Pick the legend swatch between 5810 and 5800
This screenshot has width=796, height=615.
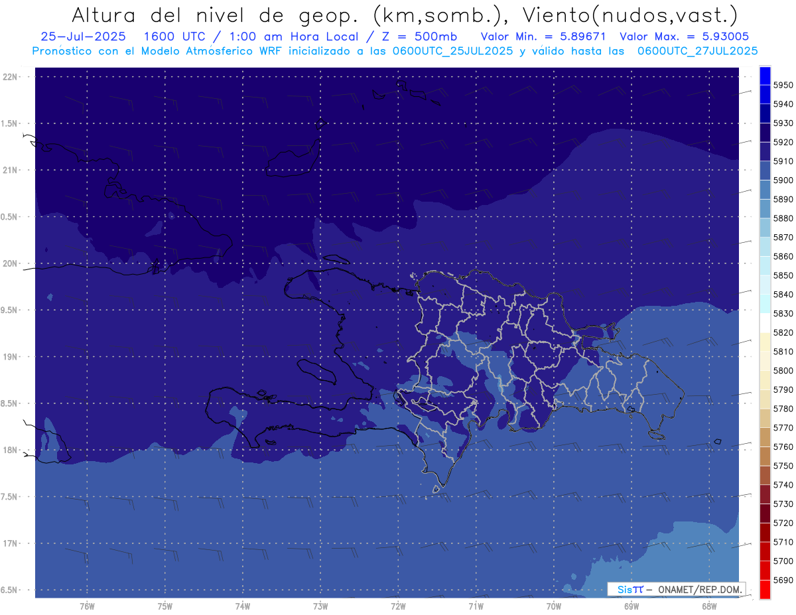pyautogui.click(x=765, y=361)
